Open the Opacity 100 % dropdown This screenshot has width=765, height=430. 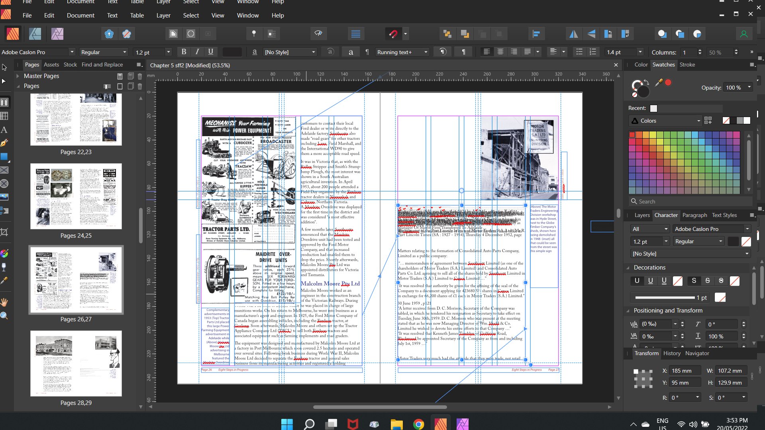click(x=738, y=88)
